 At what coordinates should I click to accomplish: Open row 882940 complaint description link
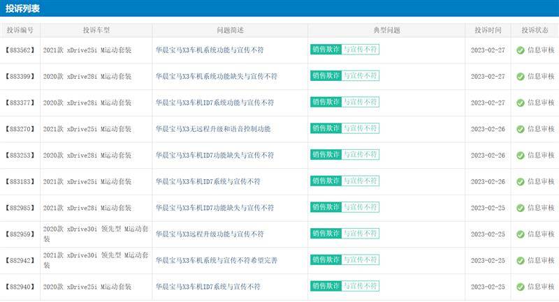208,287
